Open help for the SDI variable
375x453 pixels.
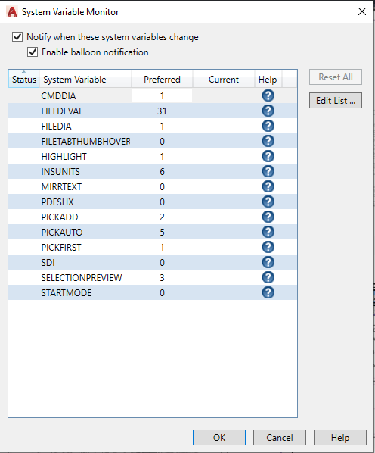click(x=268, y=262)
